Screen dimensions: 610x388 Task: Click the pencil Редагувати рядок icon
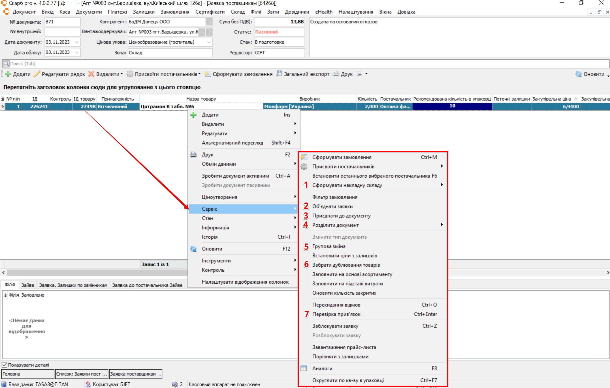tap(37, 74)
